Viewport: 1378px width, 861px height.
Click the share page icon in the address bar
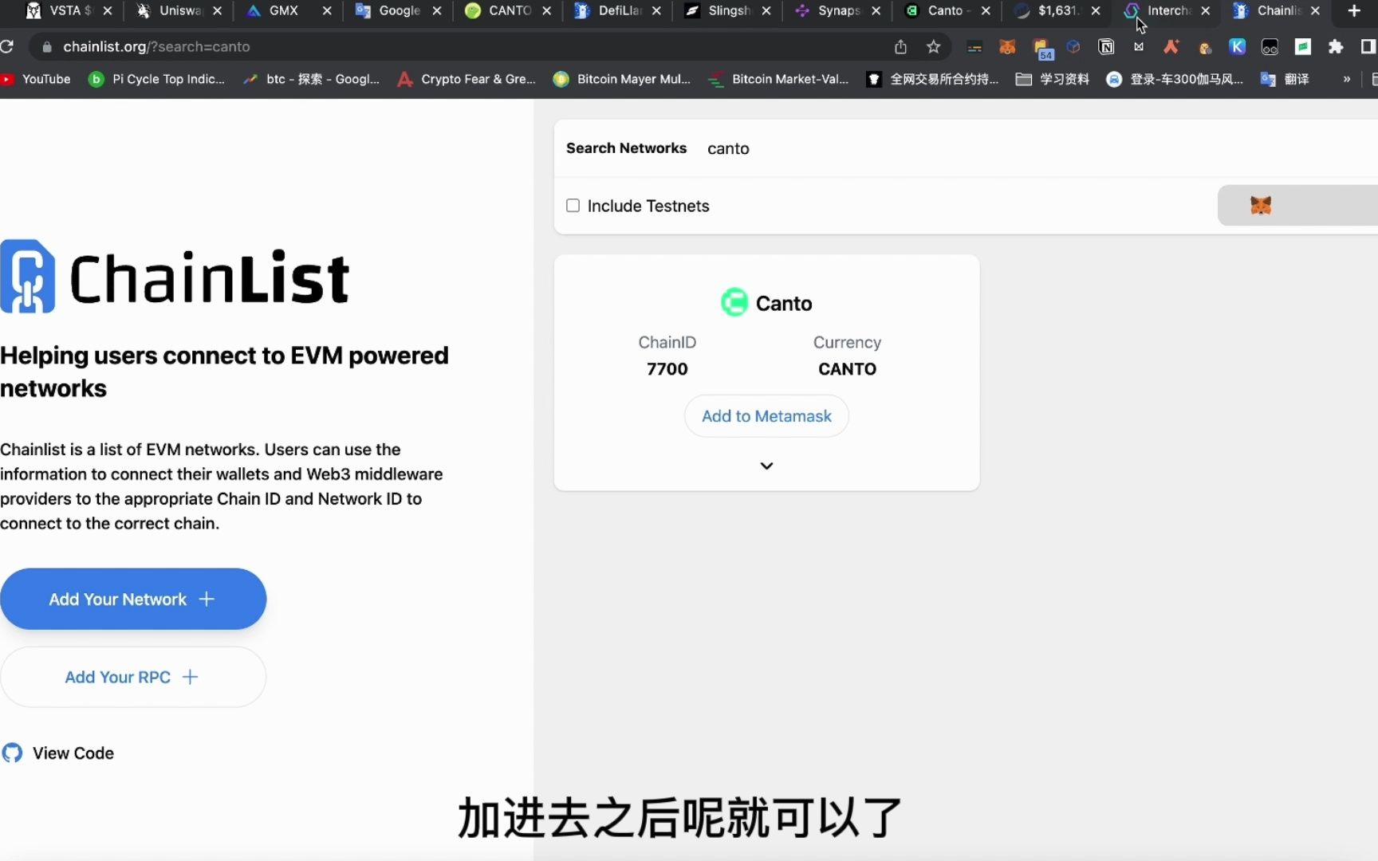point(900,47)
